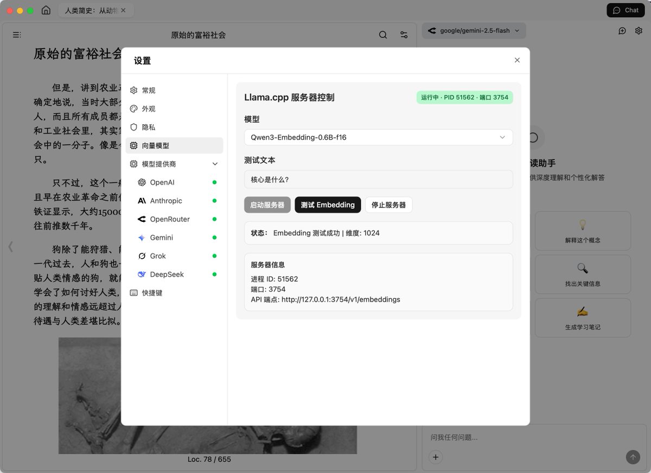Click the DeepSeek whale logo icon

click(x=142, y=274)
